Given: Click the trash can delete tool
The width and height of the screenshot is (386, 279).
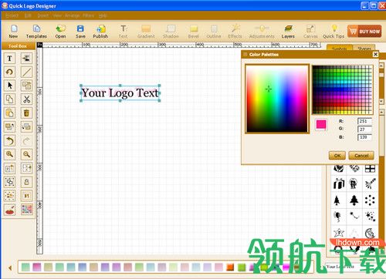Looking at the screenshot, I should tap(26, 113).
